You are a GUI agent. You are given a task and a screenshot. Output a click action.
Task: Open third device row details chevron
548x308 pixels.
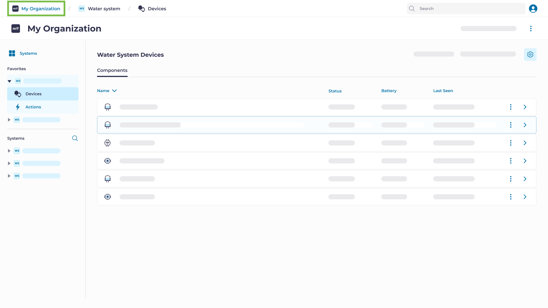(525, 143)
